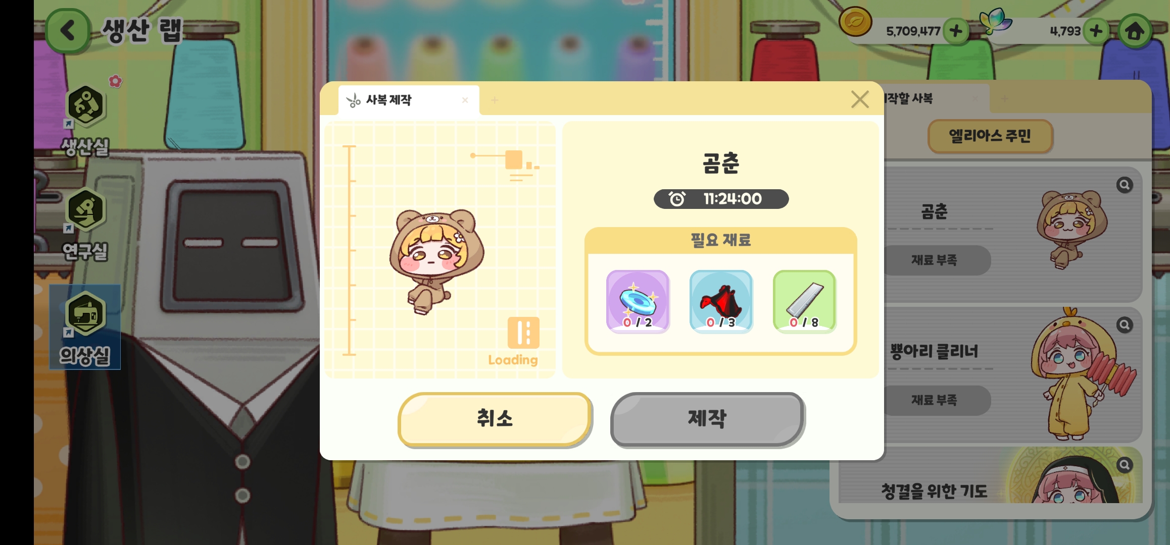Close the 사복 제작 dialog with X
This screenshot has height=545, width=1170.
860,99
